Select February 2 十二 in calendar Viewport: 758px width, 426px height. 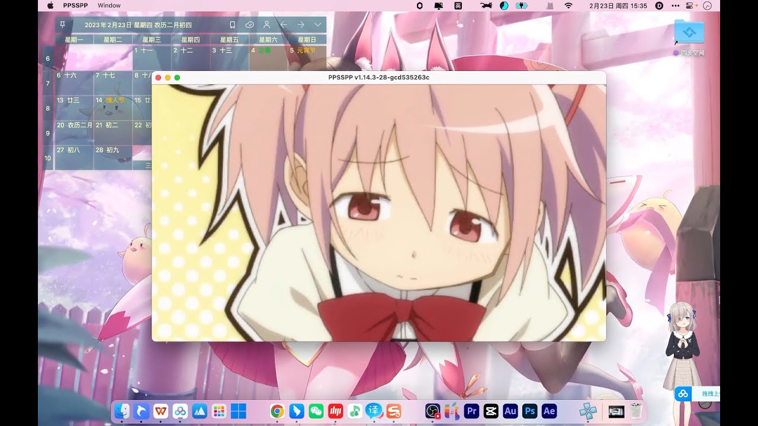(x=191, y=59)
